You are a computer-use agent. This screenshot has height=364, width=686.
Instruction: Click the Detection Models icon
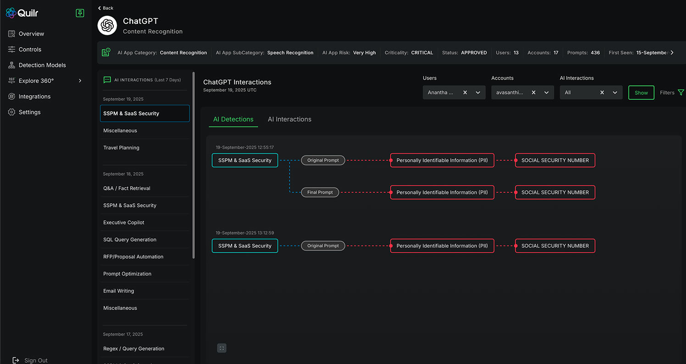click(11, 65)
